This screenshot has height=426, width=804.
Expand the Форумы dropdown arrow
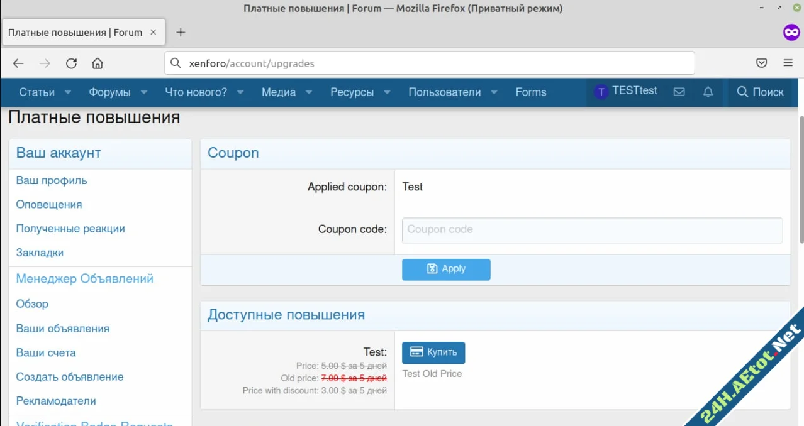tap(144, 92)
